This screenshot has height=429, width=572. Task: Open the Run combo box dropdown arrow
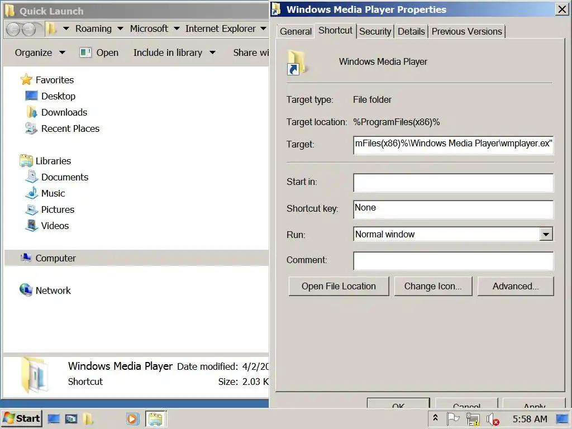pyautogui.click(x=546, y=234)
